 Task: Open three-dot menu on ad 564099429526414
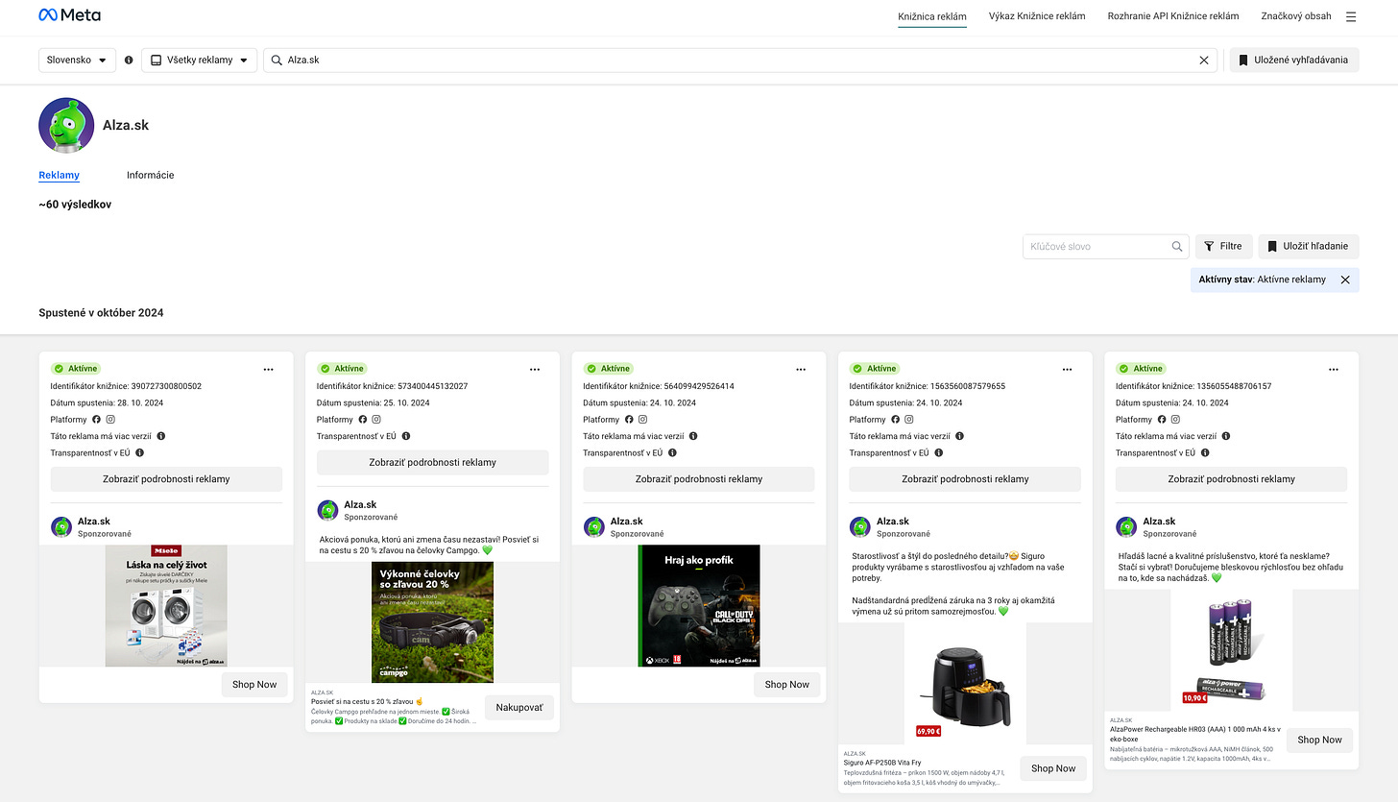[801, 369]
